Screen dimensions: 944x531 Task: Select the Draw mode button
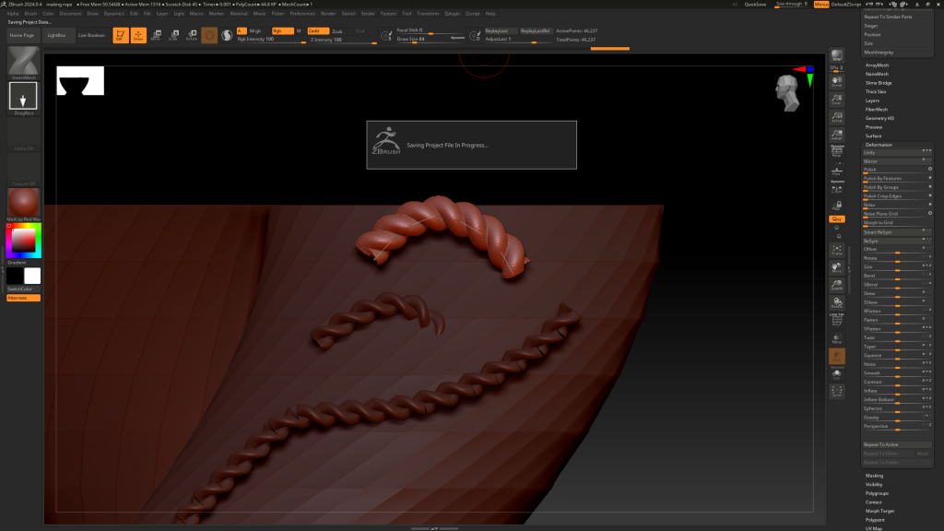coord(138,36)
